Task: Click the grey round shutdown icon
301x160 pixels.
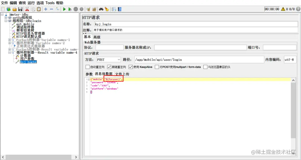Action: click(82, 9)
